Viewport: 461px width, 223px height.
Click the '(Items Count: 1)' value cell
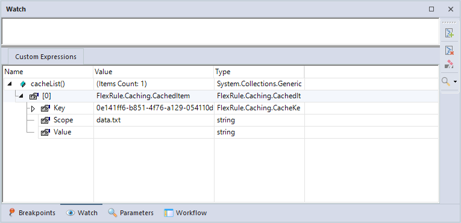(x=154, y=84)
